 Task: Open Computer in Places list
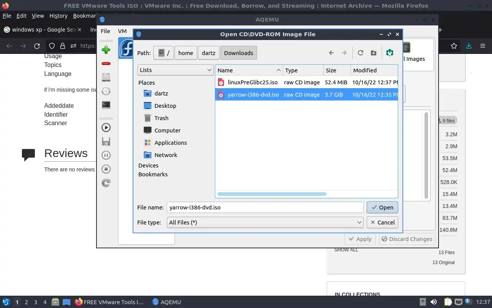(167, 130)
